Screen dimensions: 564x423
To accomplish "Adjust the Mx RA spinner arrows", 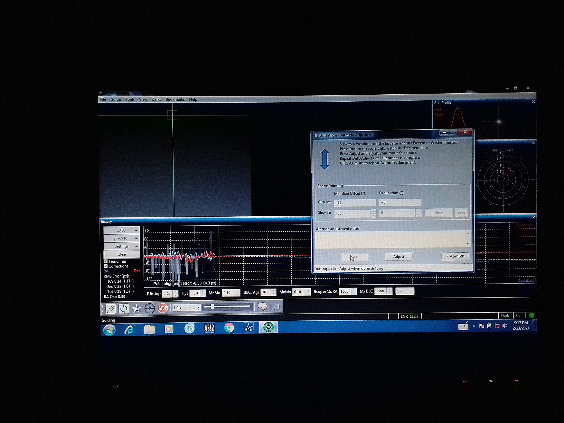I will coord(354,291).
